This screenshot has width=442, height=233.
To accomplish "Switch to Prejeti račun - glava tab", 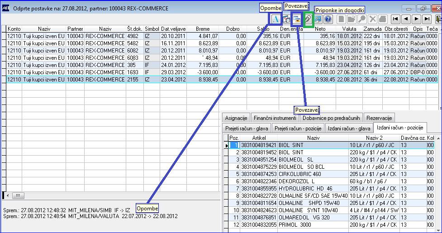I will 247,128.
